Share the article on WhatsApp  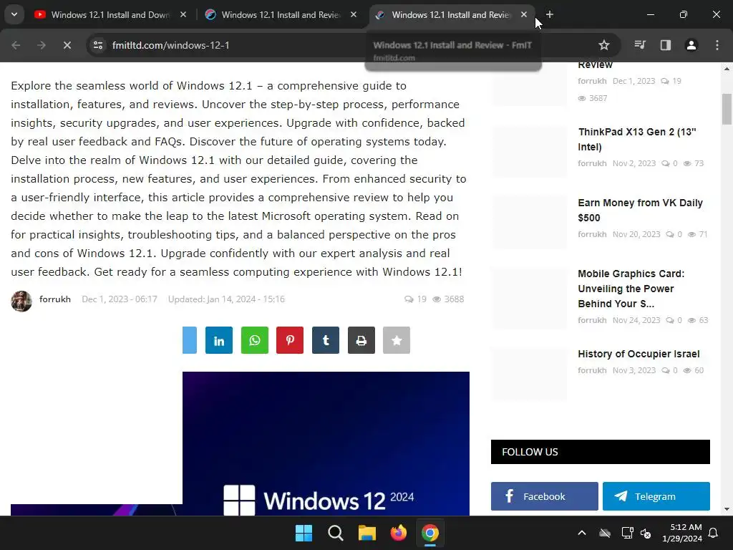255,340
